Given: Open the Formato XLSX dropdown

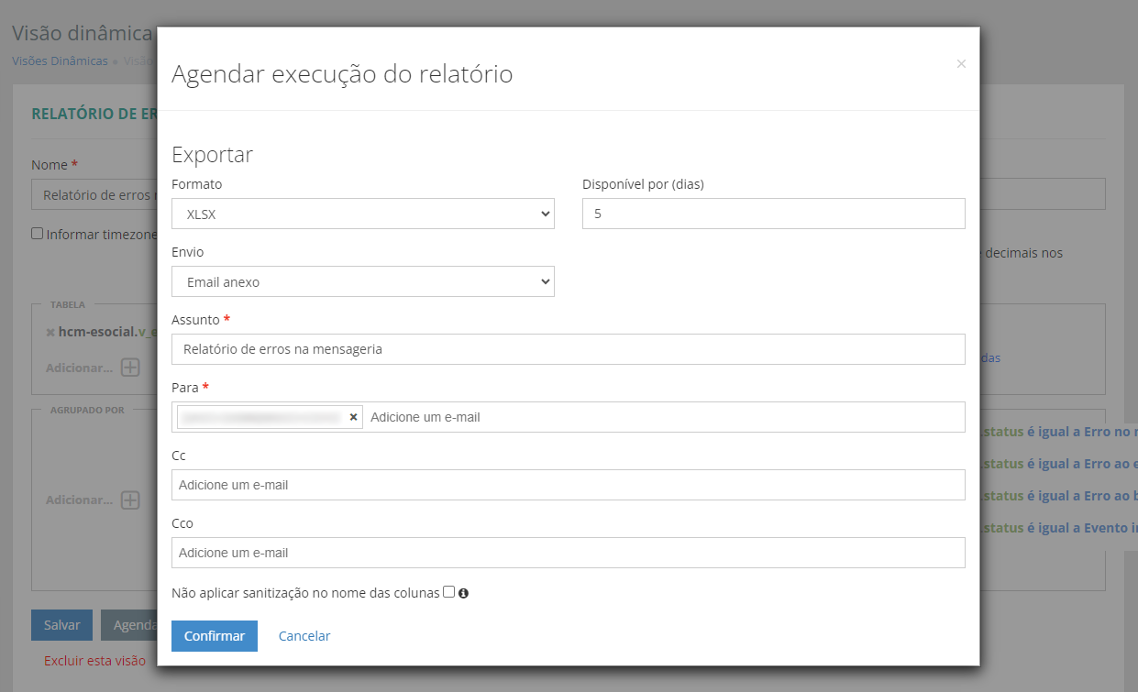Looking at the screenshot, I should point(363,214).
